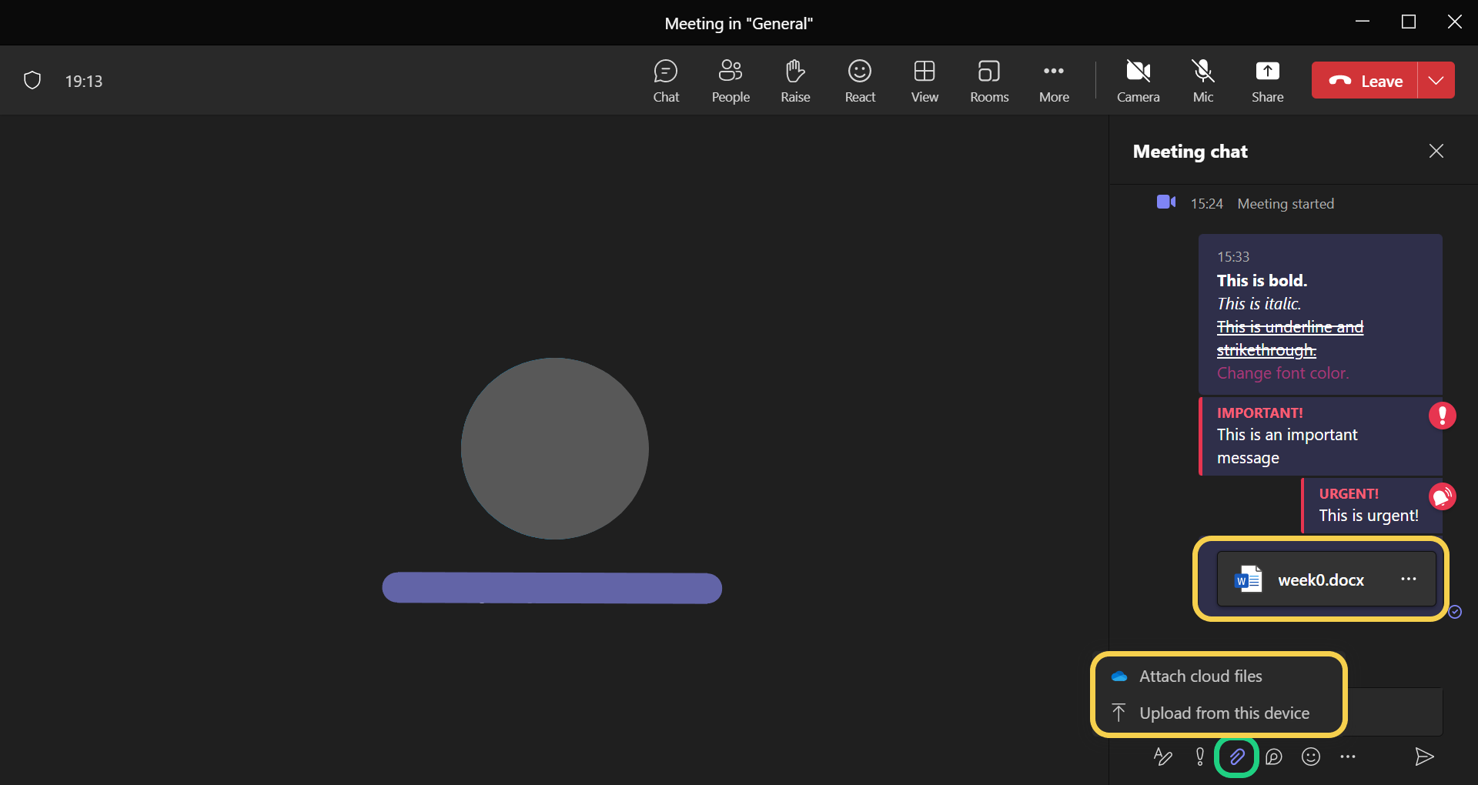Click the emoji smiley in compose bar
1478x785 pixels.
pos(1310,757)
